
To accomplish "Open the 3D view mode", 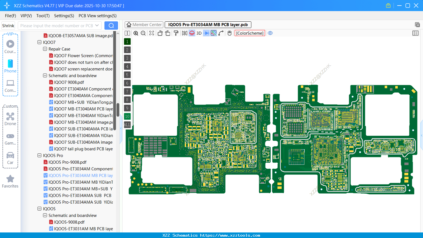I will 199,33.
